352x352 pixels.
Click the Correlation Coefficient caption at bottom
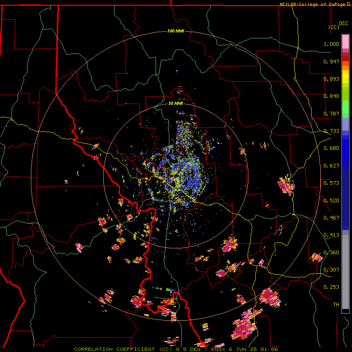point(176,349)
